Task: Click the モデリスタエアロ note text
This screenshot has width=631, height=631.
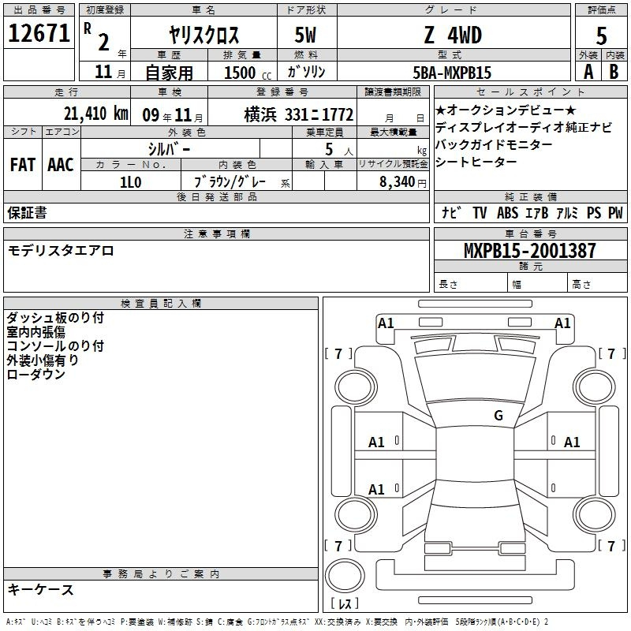Action: click(61, 250)
